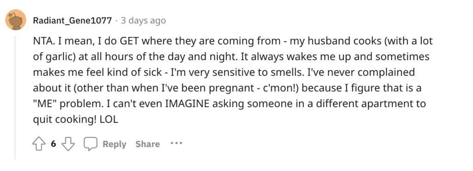Collapse the thread using the vertical line

[15, 97]
